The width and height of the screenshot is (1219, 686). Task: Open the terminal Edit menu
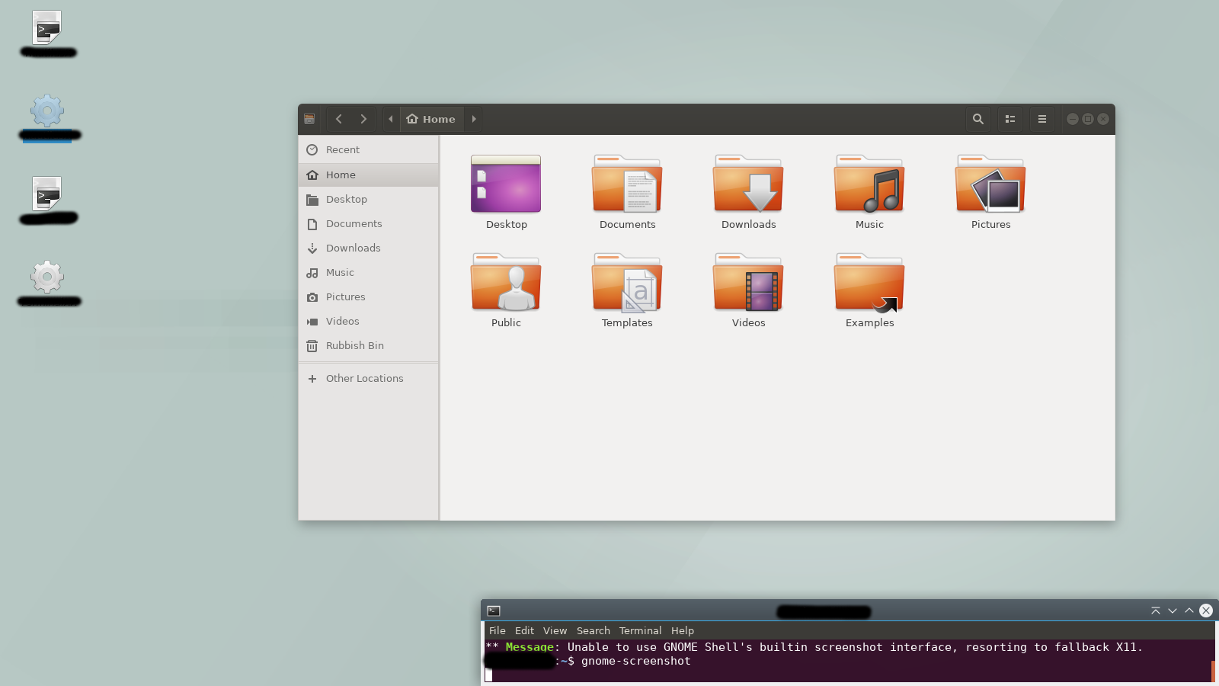524,630
